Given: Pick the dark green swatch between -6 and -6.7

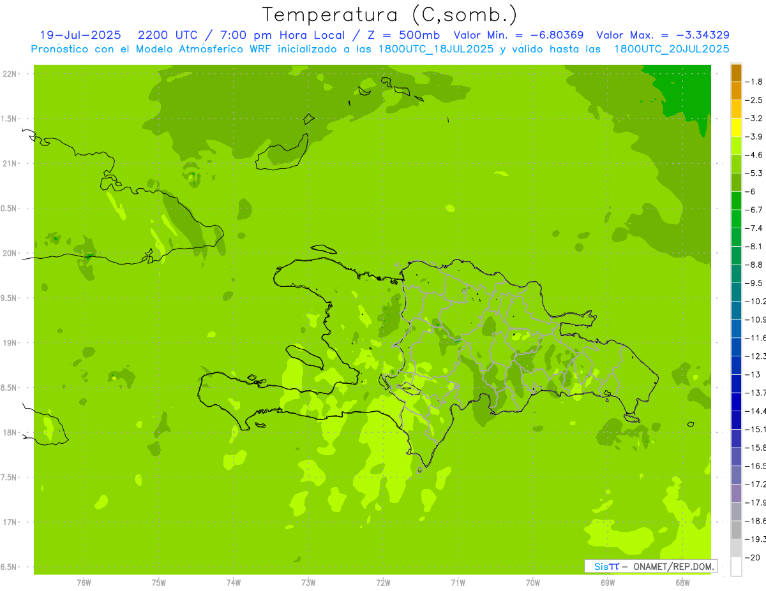Looking at the screenshot, I should pyautogui.click(x=736, y=200).
